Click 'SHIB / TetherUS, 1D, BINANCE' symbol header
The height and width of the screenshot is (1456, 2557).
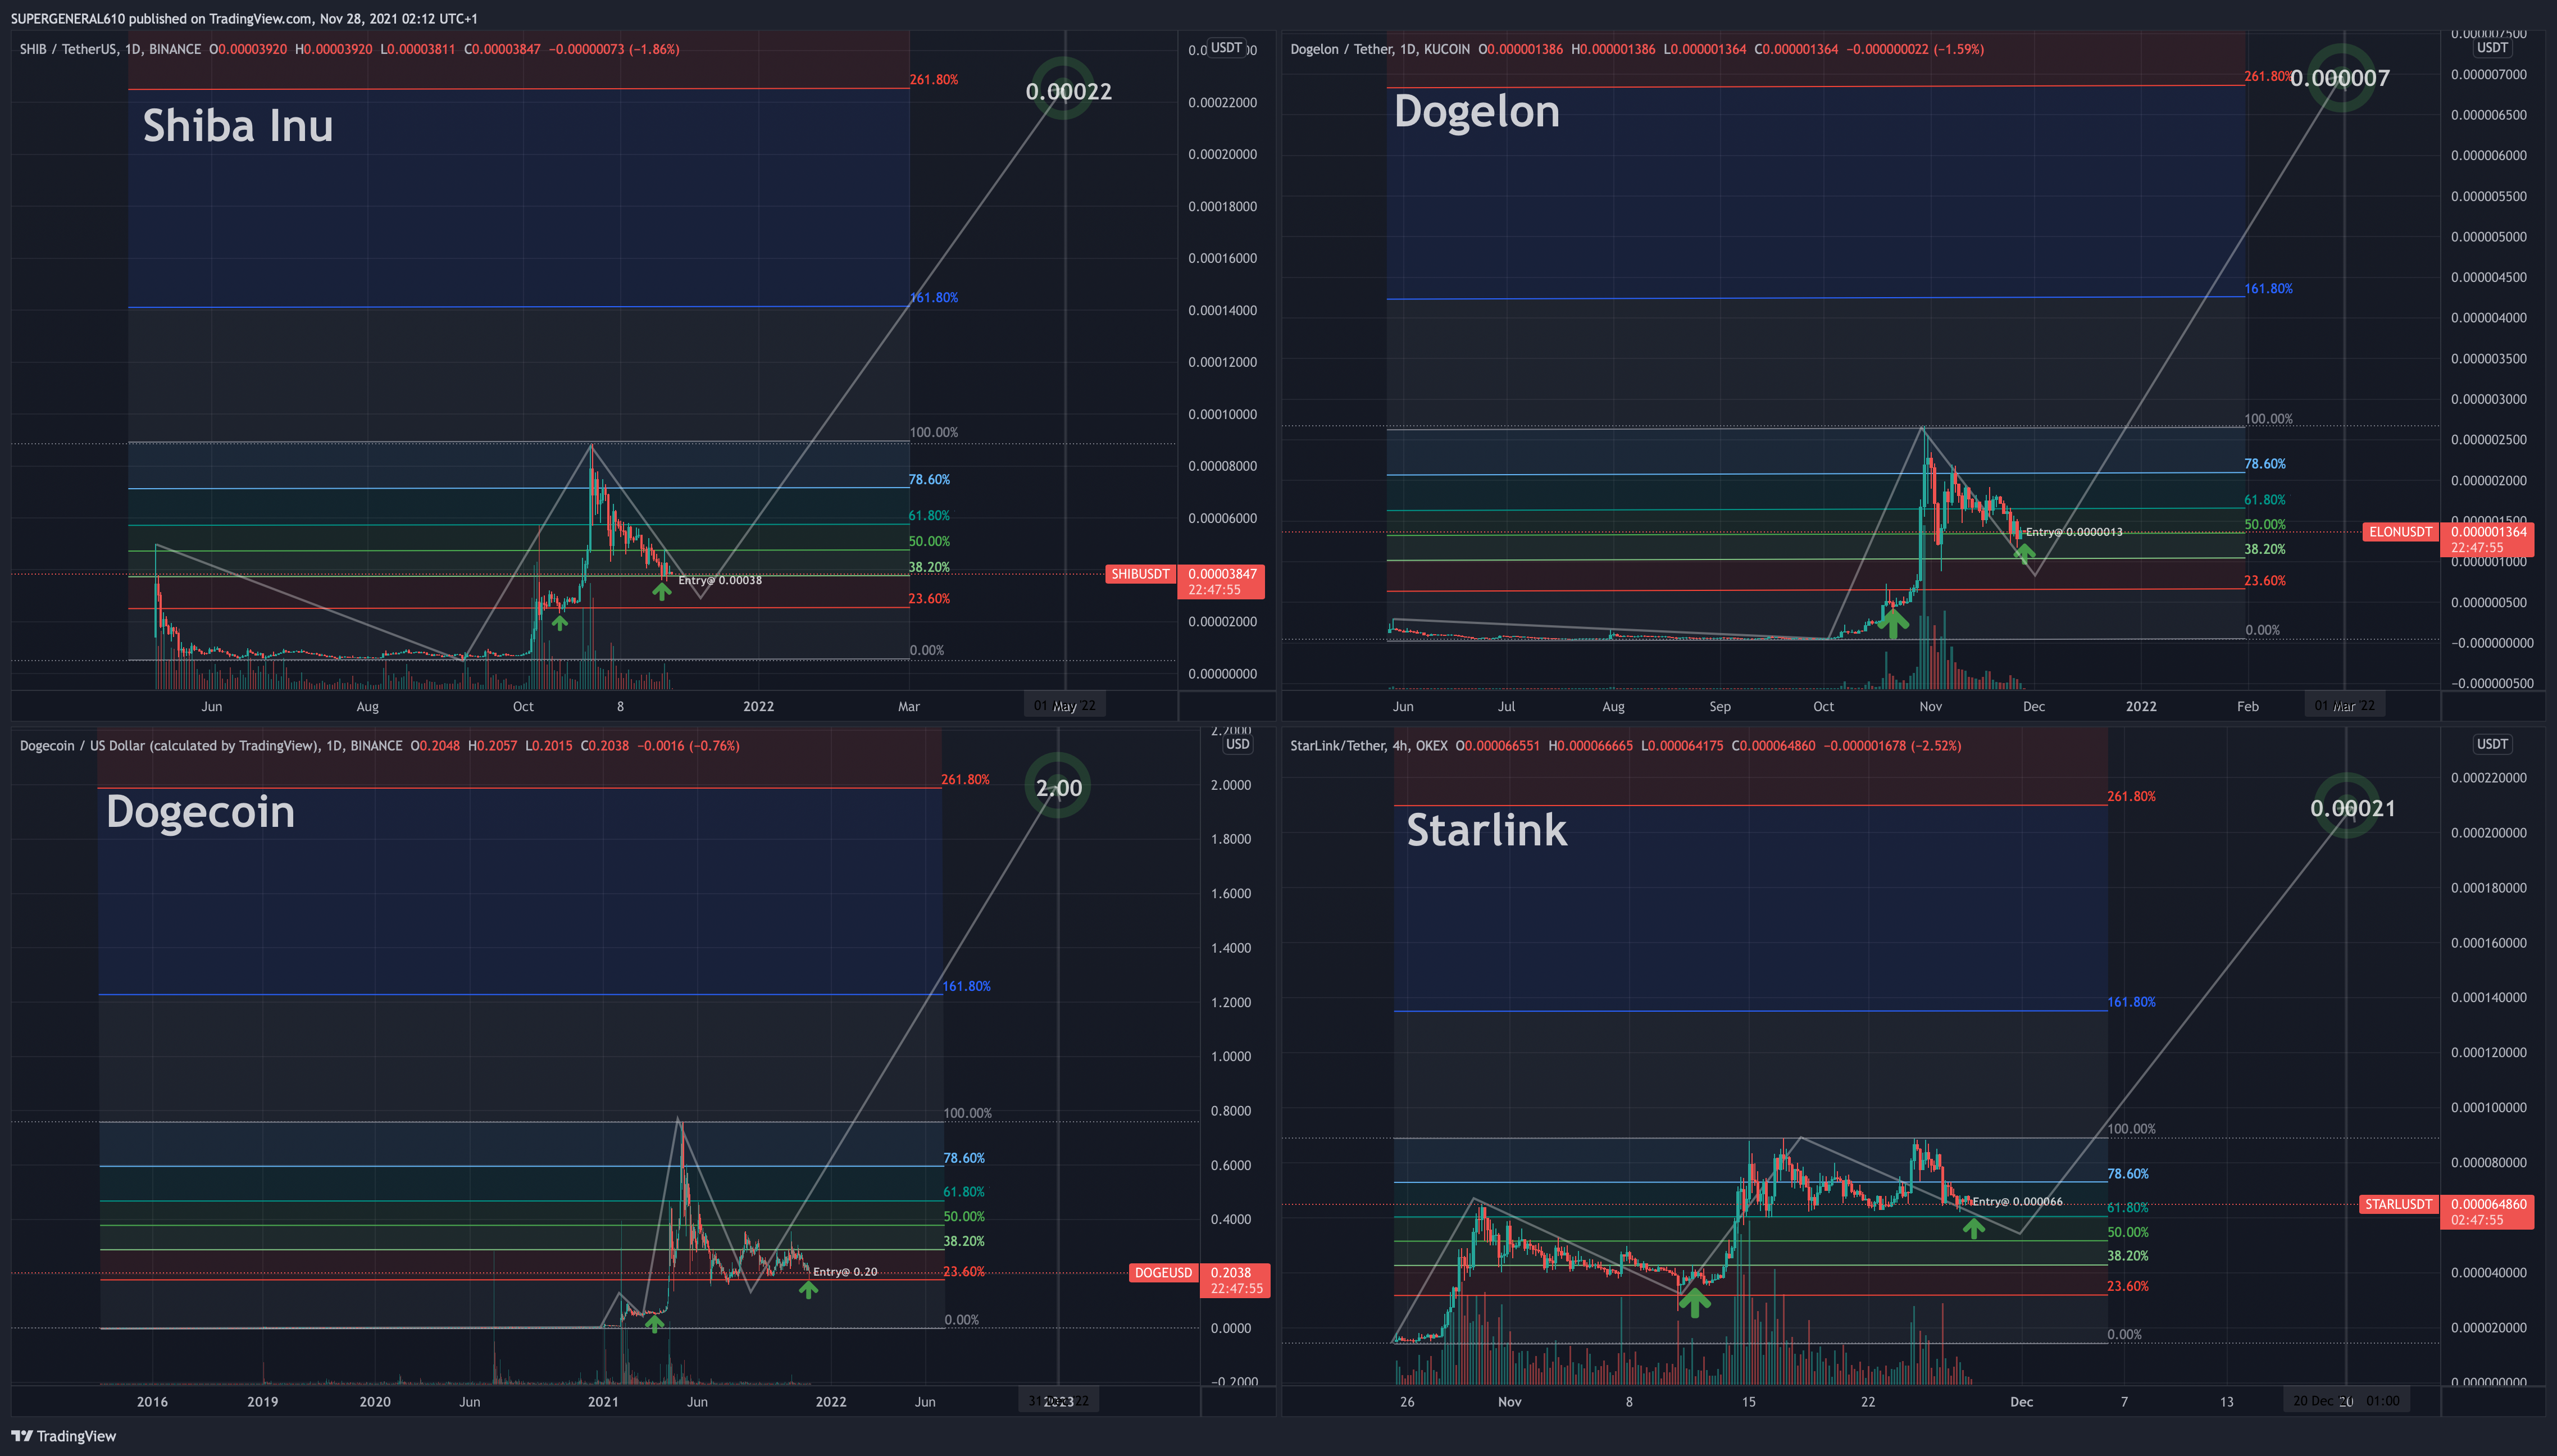point(111,49)
